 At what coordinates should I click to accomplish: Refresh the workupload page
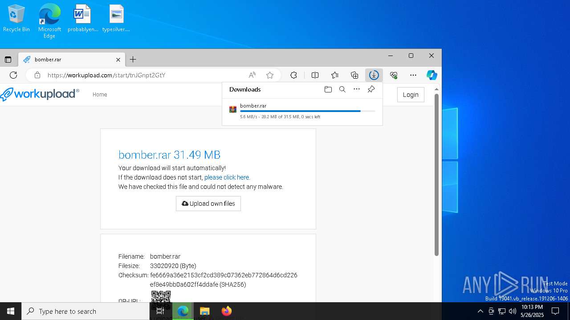13,75
